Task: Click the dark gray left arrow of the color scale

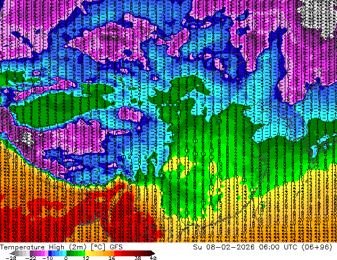Action: pos(12,253)
